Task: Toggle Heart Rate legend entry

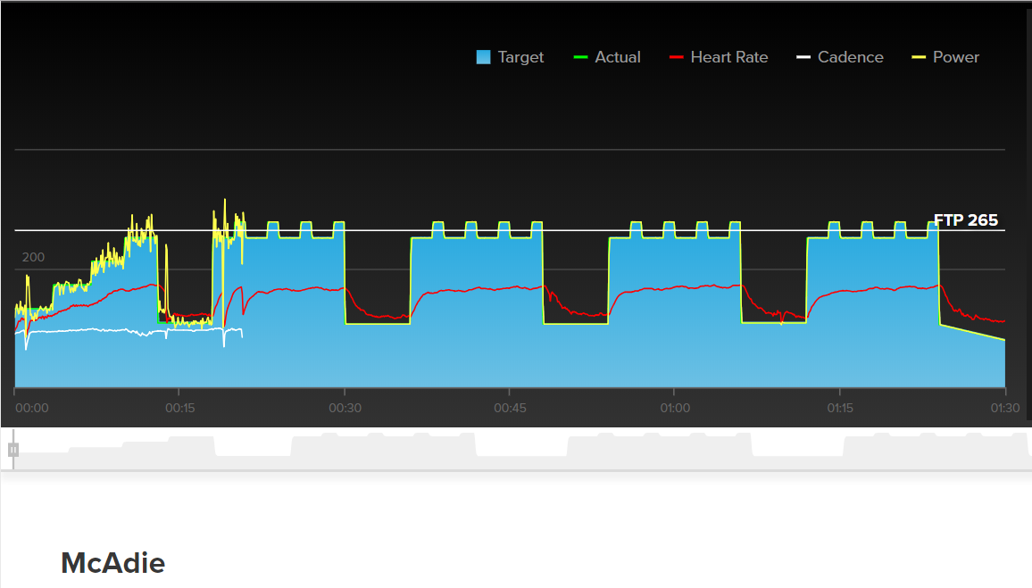Action: point(719,57)
